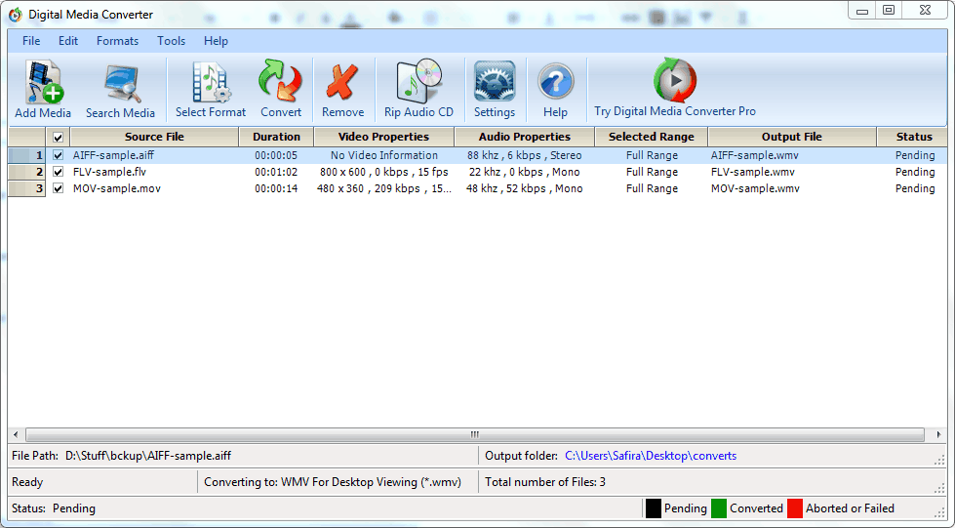Maximize the Digital Media Converter window
This screenshot has height=528, width=955.
[889, 11]
